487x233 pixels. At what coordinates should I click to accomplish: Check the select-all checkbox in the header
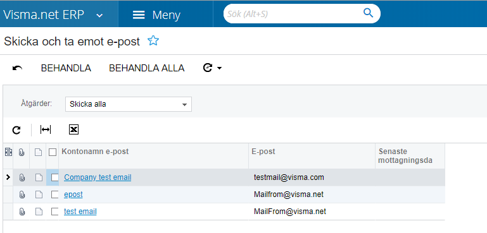[53, 152]
